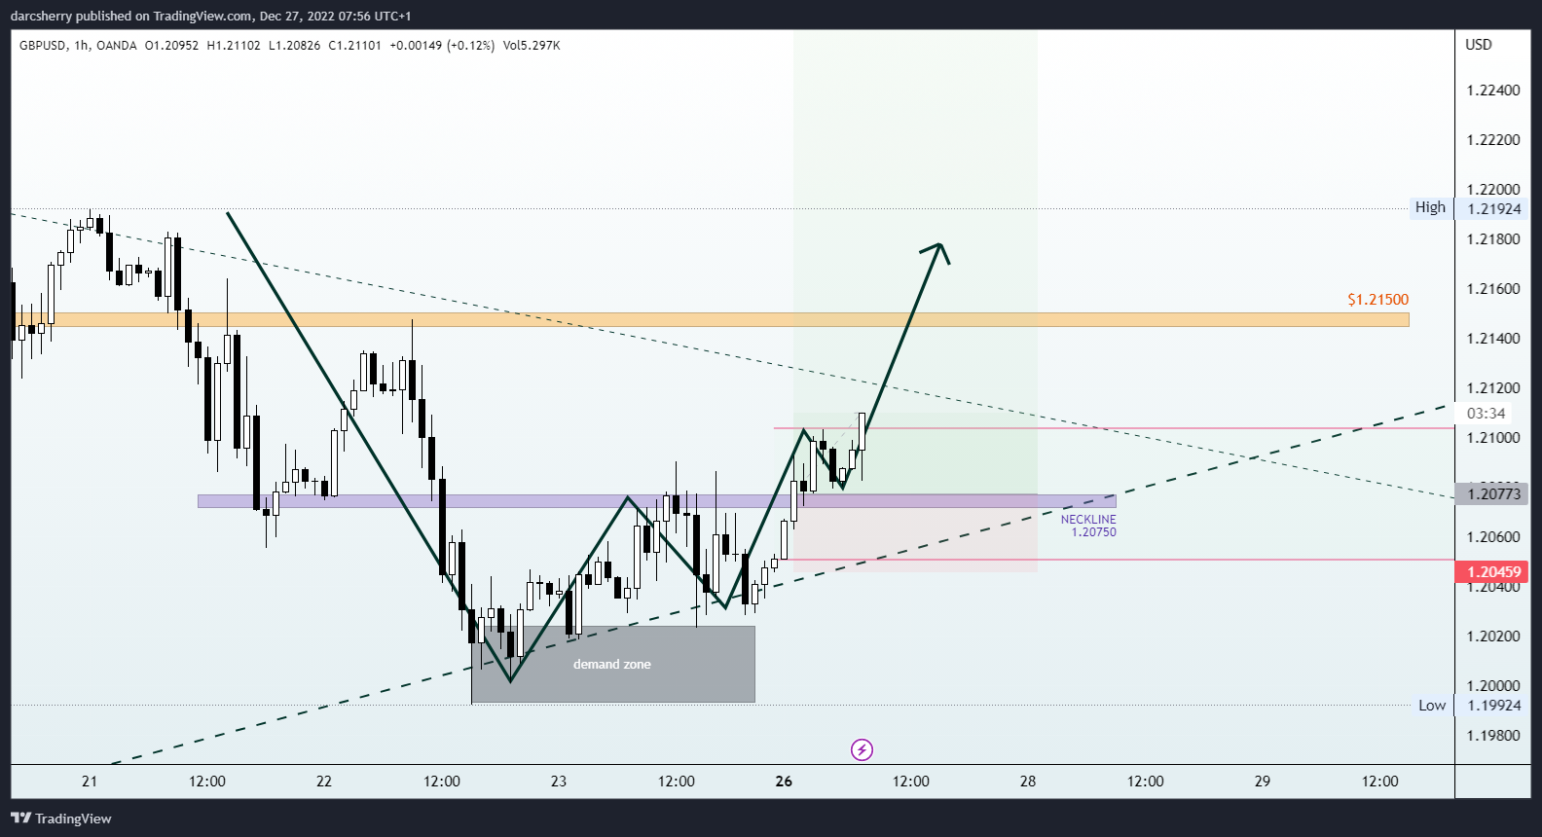Click the O1.20952 open price readout

[171, 46]
